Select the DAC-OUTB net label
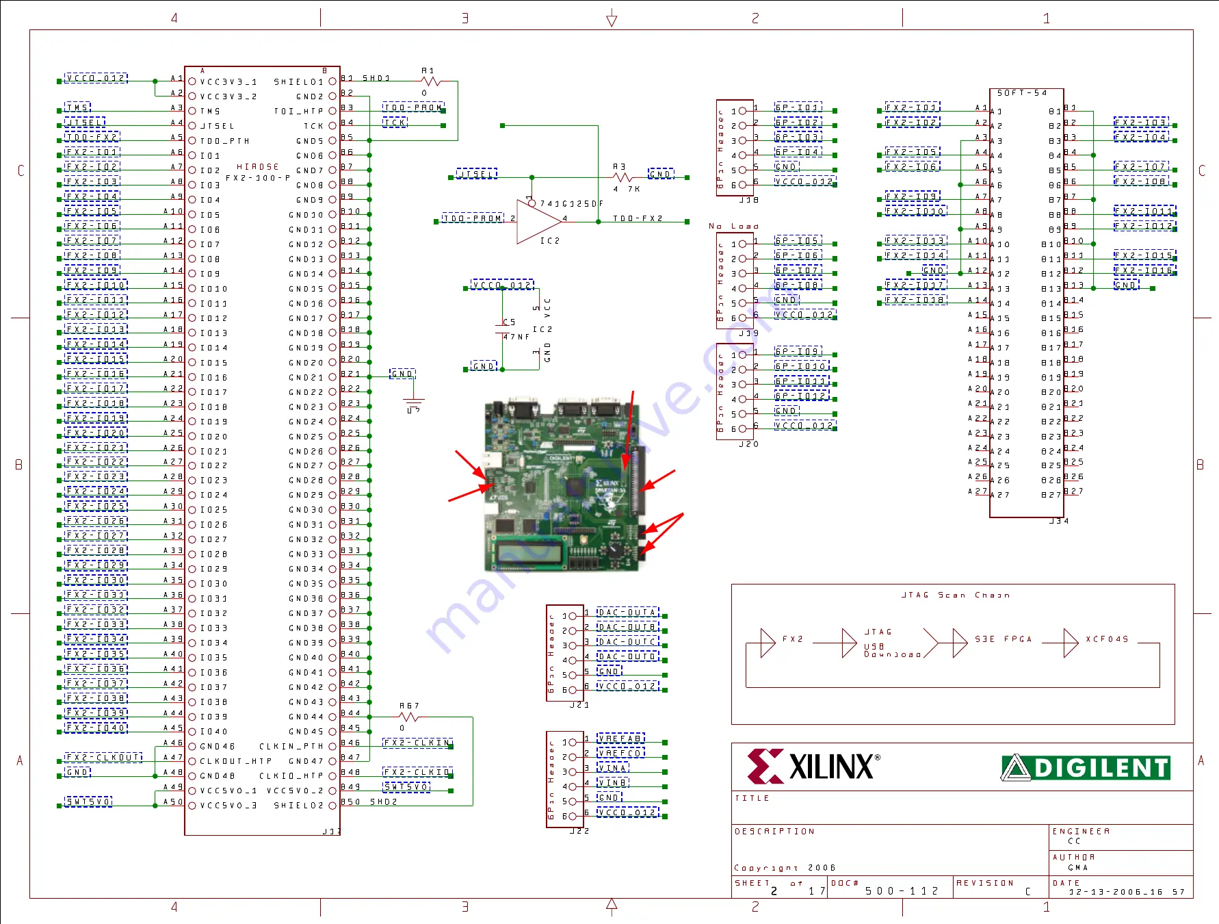This screenshot has width=1219, height=924. tap(628, 627)
